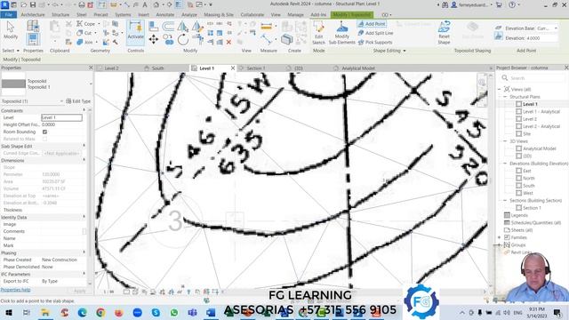Image resolution: width=569 pixels, height=320 pixels.
Task: Select the Rotate tool
Action: click(x=183, y=39)
